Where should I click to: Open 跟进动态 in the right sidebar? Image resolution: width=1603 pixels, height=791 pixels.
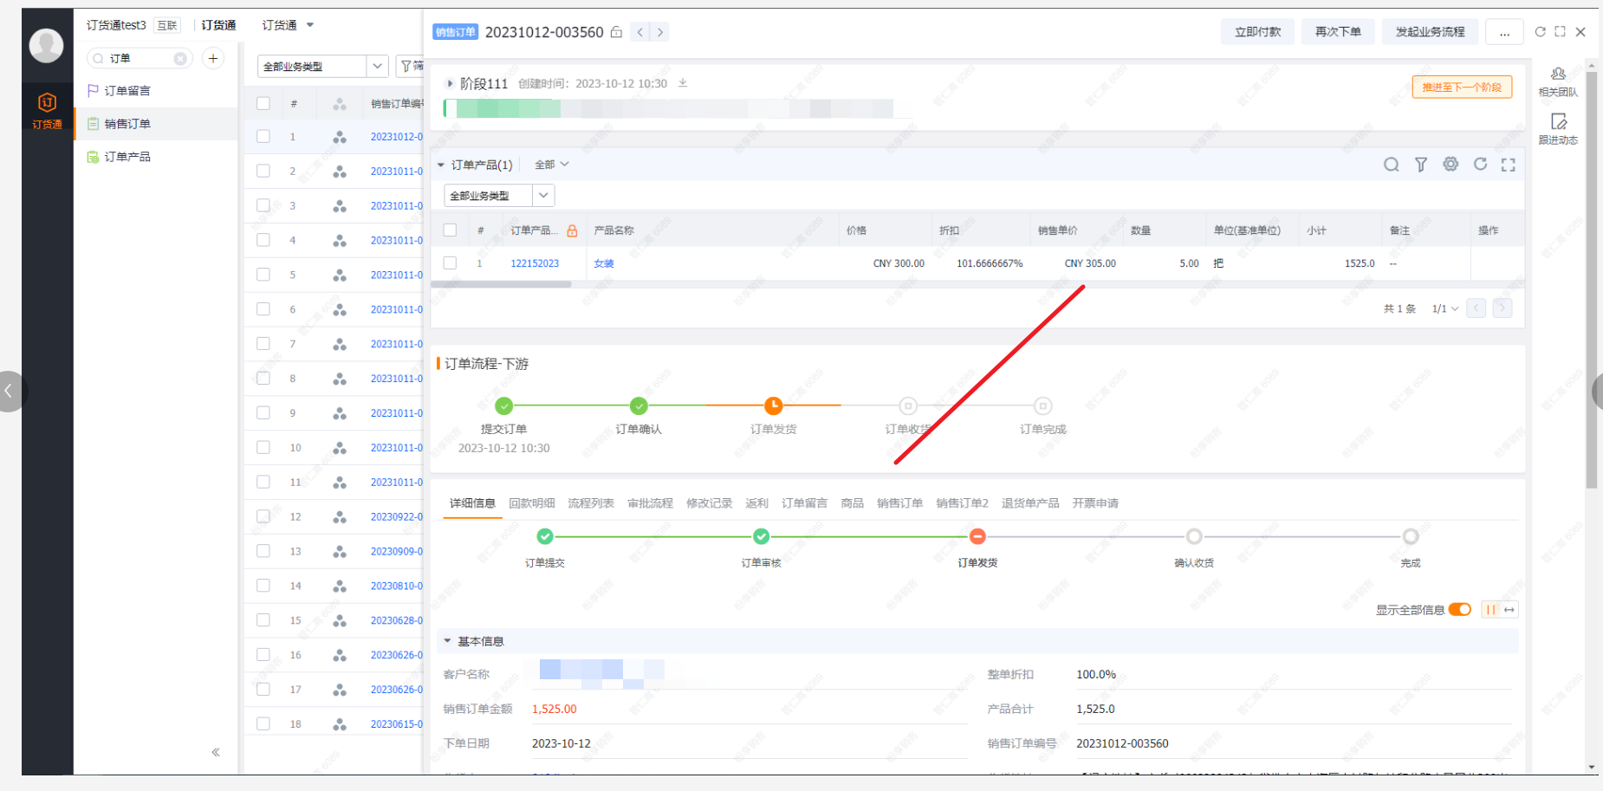pos(1558,128)
